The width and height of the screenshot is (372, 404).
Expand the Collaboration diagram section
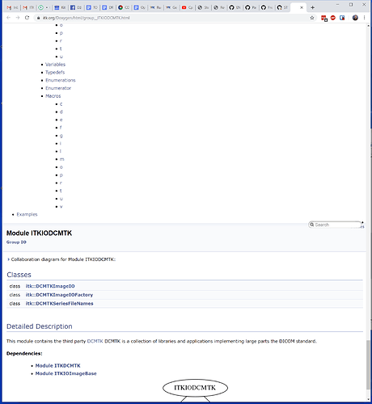tap(8, 259)
